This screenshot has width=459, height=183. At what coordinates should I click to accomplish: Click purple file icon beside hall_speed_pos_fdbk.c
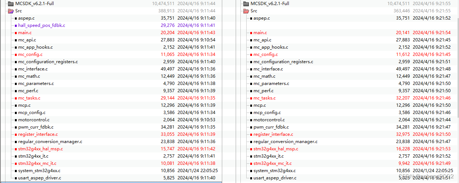16,26
